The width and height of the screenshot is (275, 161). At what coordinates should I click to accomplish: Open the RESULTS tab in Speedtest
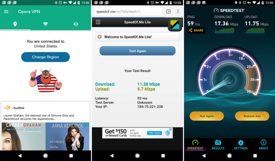point(218,145)
